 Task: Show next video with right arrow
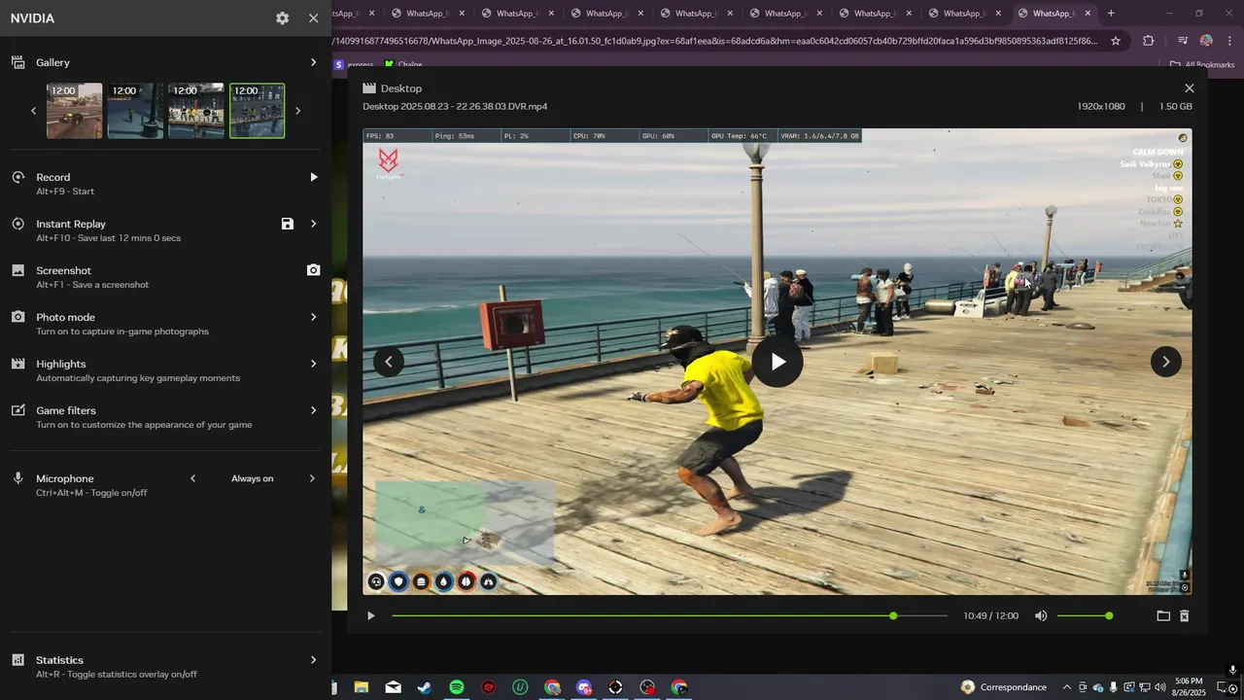click(1166, 362)
